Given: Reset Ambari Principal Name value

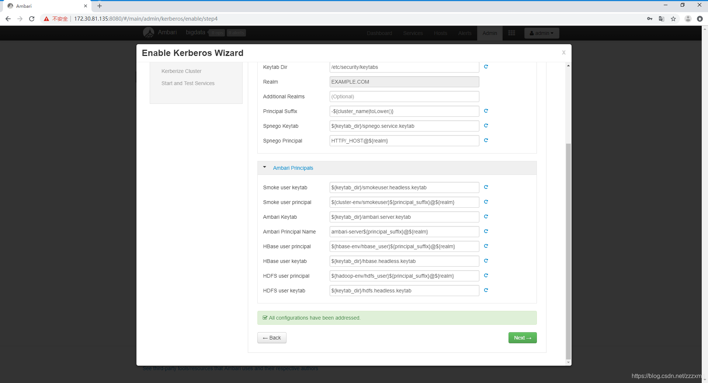Looking at the screenshot, I should 486,231.
